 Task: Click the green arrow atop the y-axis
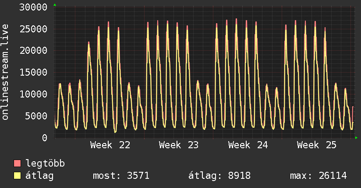[55, 5]
